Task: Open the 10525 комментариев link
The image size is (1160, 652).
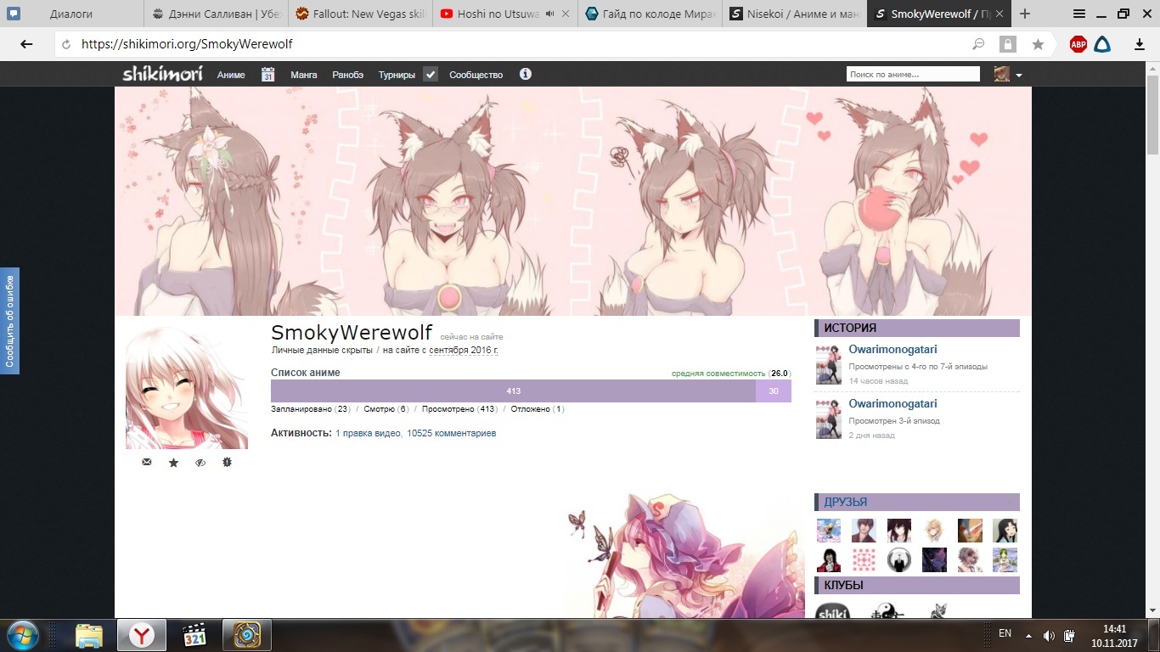Action: pyautogui.click(x=451, y=433)
